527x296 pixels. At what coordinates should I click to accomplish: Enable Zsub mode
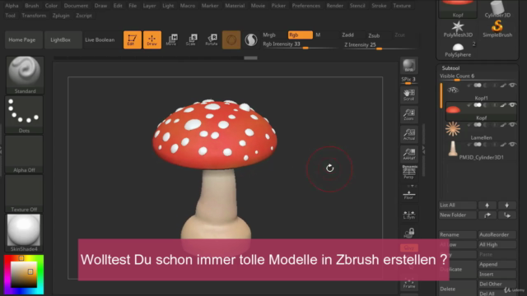tap(374, 35)
